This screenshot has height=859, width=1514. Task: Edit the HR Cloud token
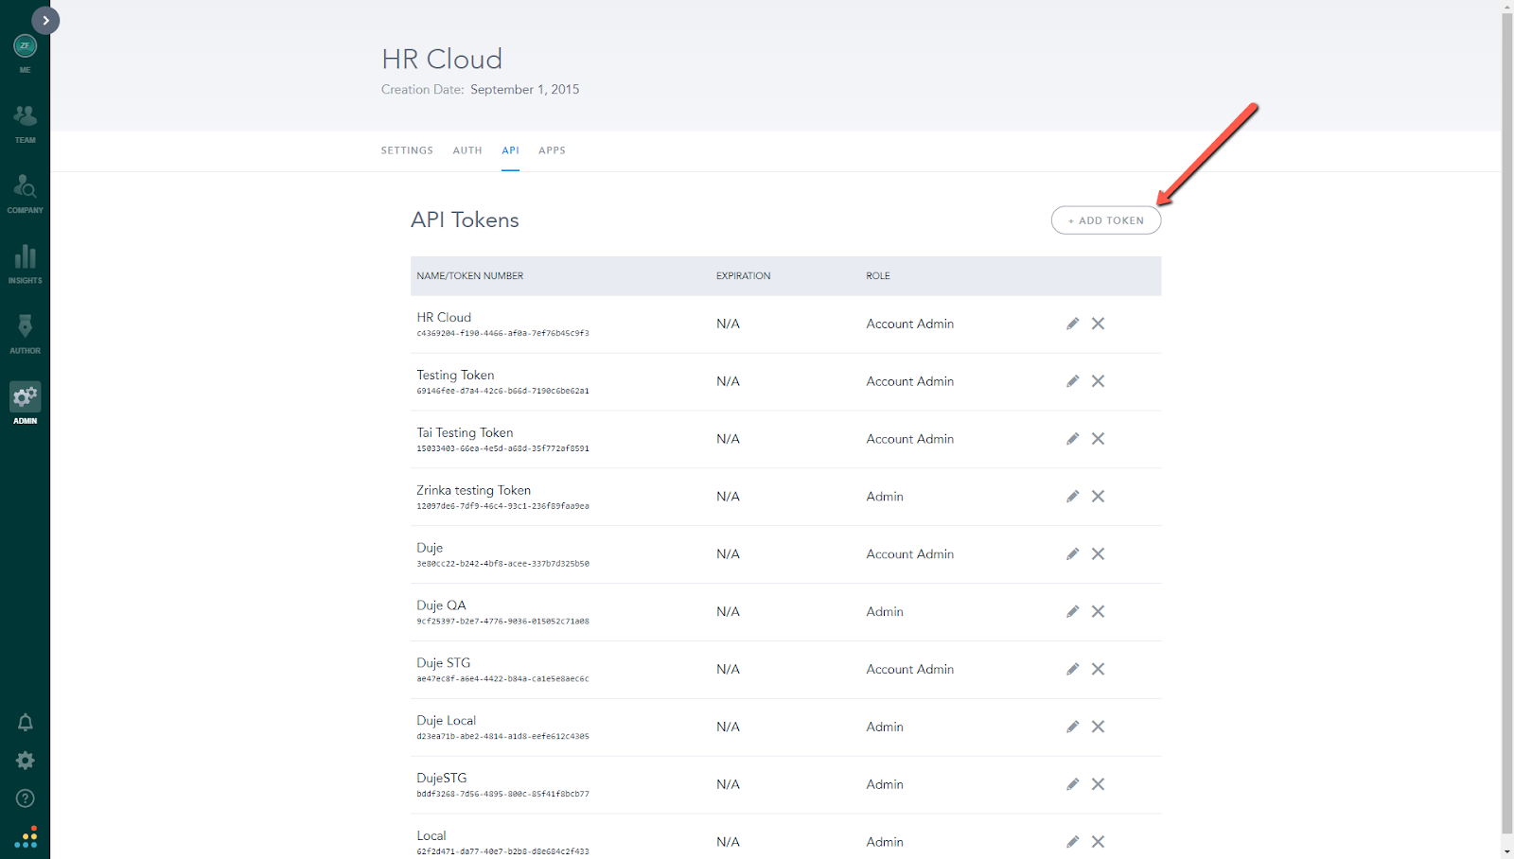click(1072, 324)
